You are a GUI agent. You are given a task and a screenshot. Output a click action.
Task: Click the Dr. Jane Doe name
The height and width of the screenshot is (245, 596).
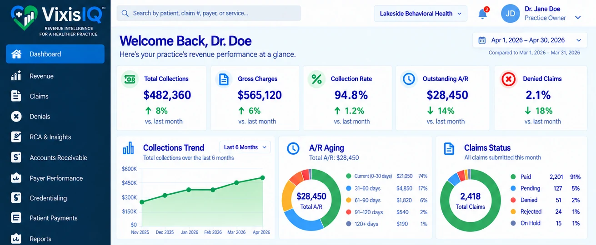click(542, 9)
